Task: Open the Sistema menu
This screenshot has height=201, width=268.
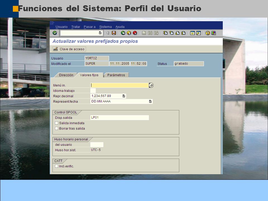Action: pos(106,27)
